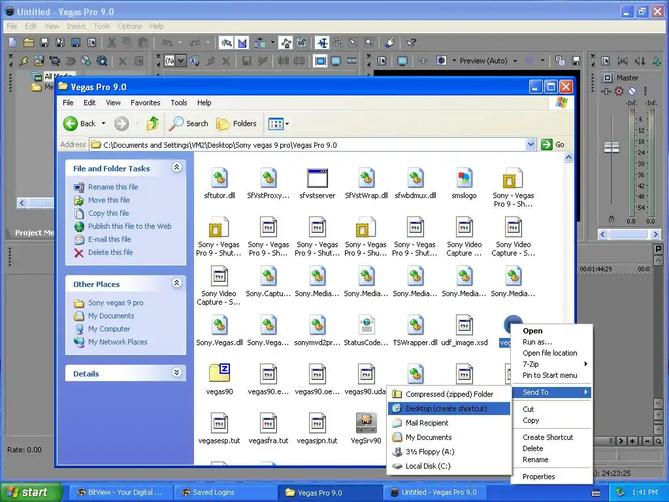This screenshot has width=669, height=502.
Task: Open Back history dropdown arrow
Action: [x=103, y=124]
